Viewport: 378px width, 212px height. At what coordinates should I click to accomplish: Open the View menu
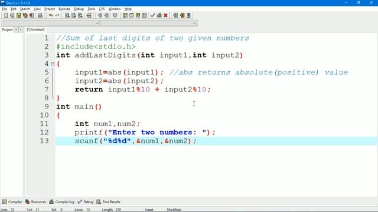37,9
